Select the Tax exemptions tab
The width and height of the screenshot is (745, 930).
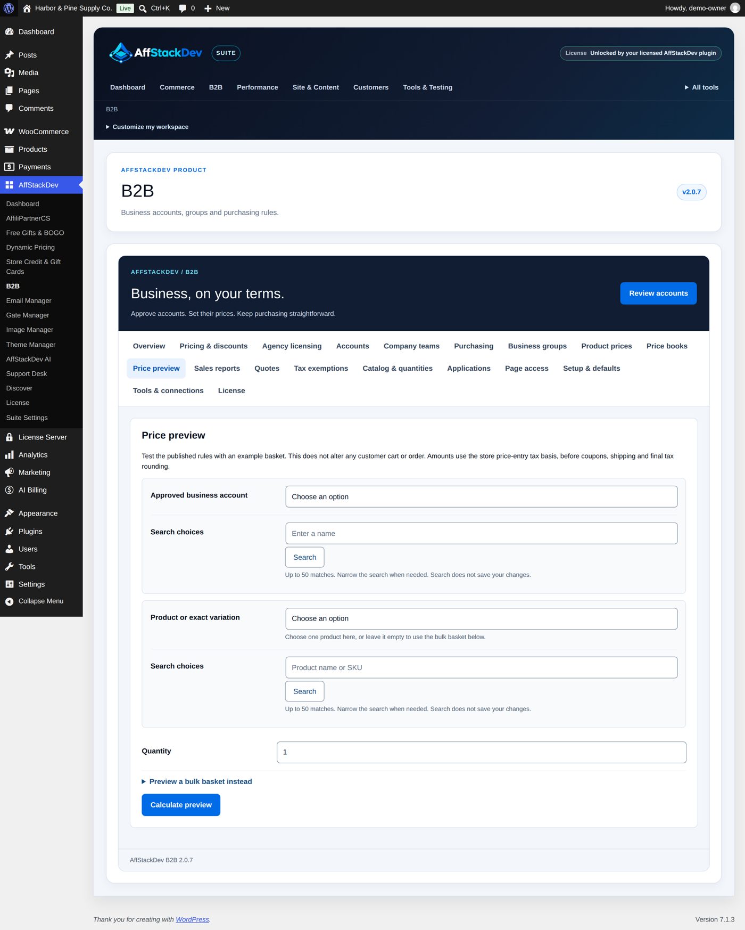321,369
